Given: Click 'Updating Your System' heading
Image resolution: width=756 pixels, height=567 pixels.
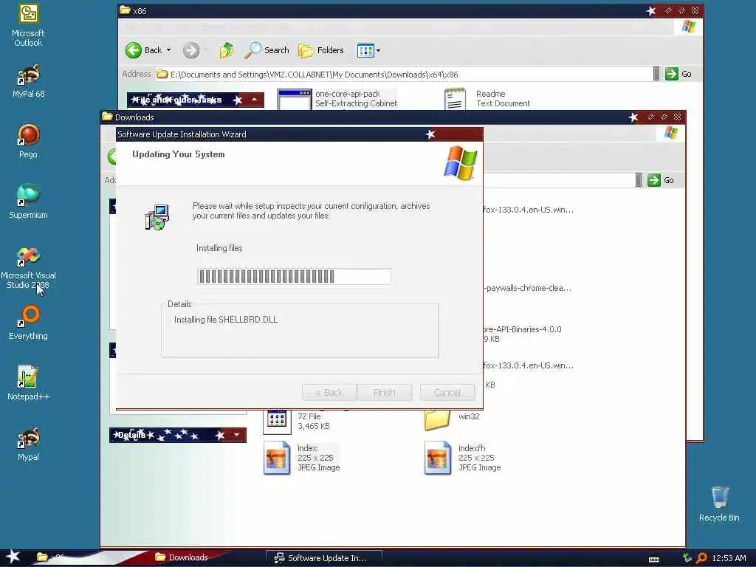Looking at the screenshot, I should pyautogui.click(x=179, y=154).
